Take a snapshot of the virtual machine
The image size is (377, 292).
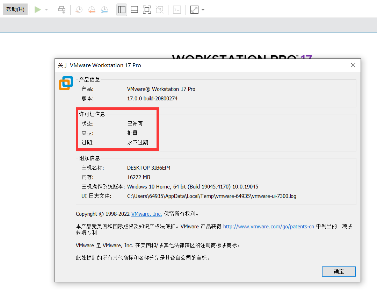[79, 10]
